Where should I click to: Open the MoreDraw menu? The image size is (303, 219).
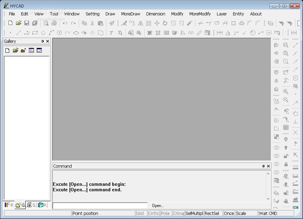point(130,14)
